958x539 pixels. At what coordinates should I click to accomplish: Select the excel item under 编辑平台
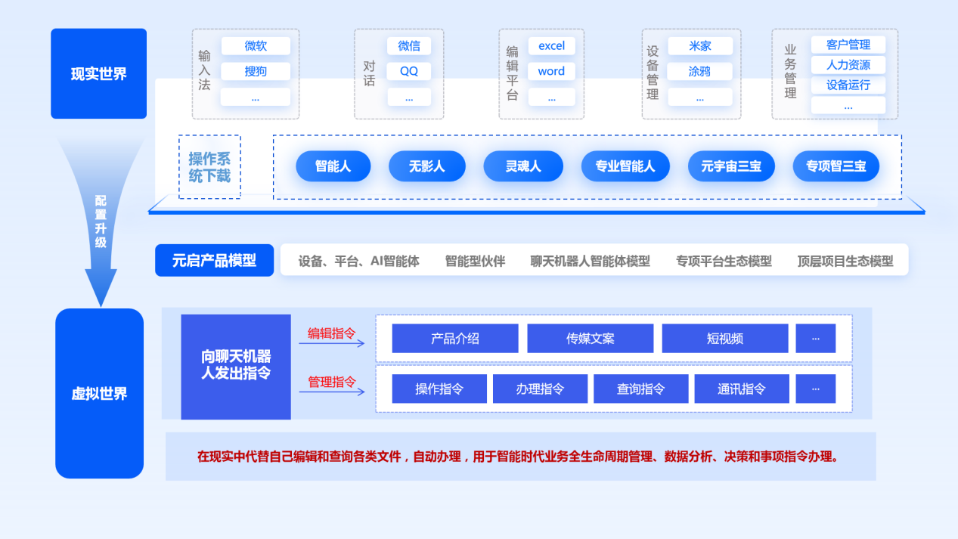coord(551,46)
